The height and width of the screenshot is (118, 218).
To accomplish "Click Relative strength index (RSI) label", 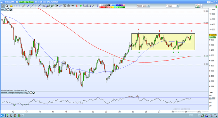I will click(x=14, y=93).
